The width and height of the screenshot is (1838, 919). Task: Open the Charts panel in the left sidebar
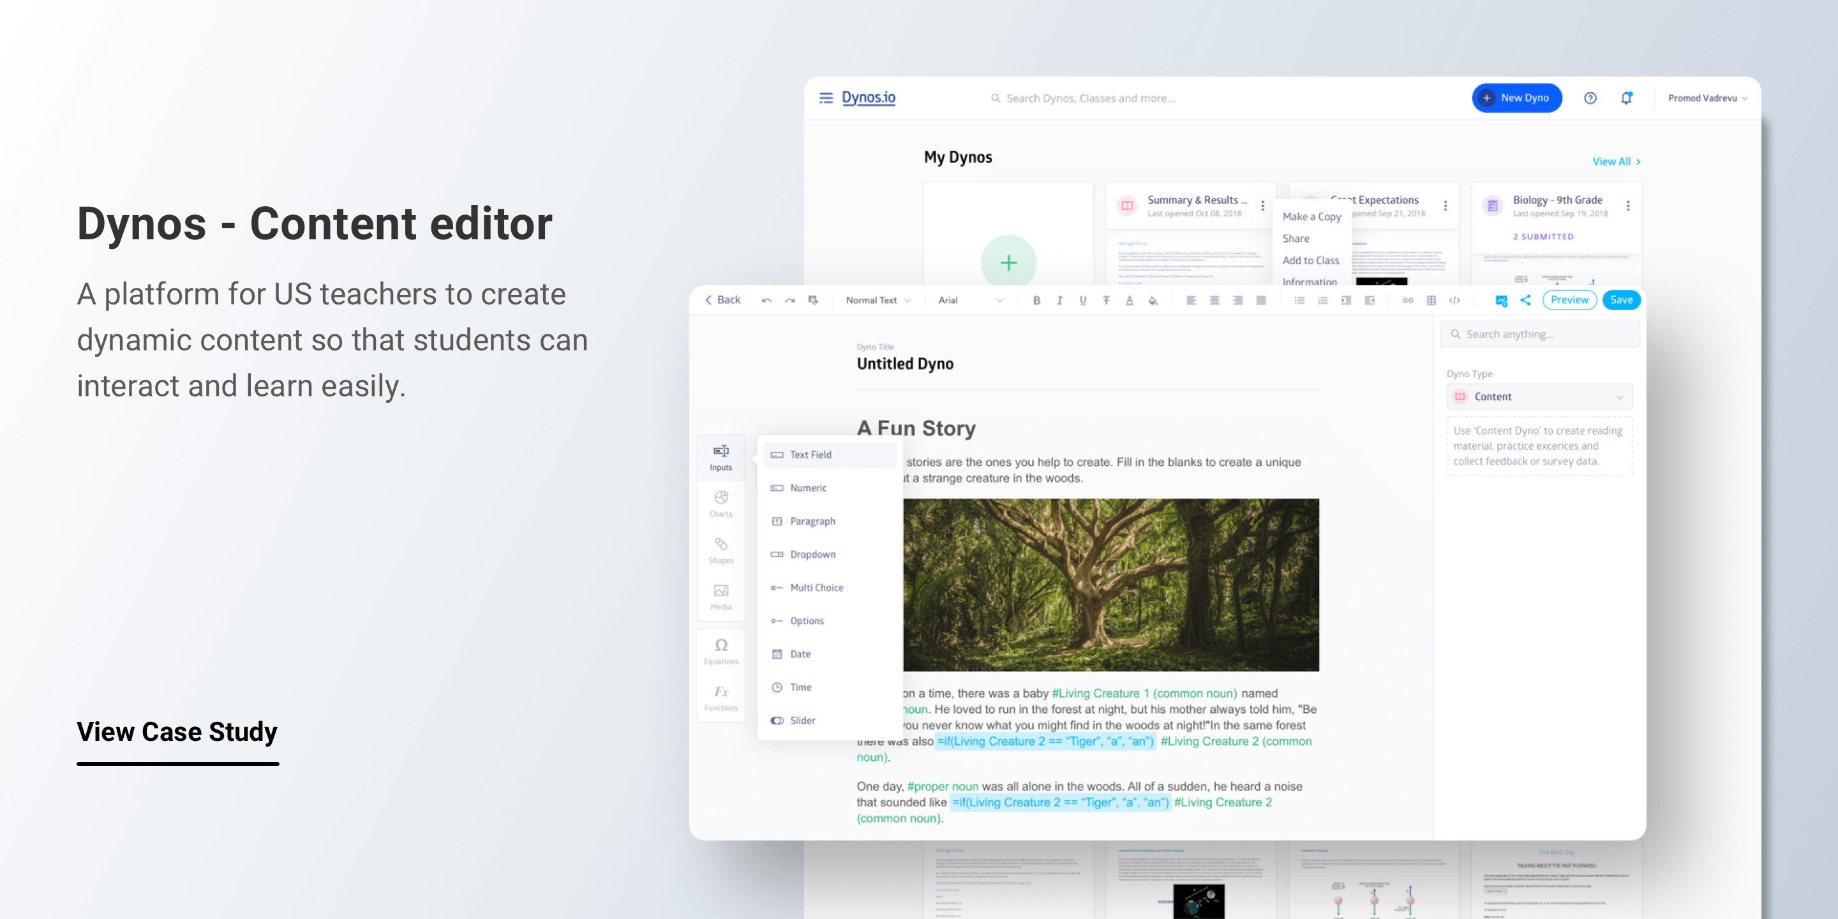point(721,503)
